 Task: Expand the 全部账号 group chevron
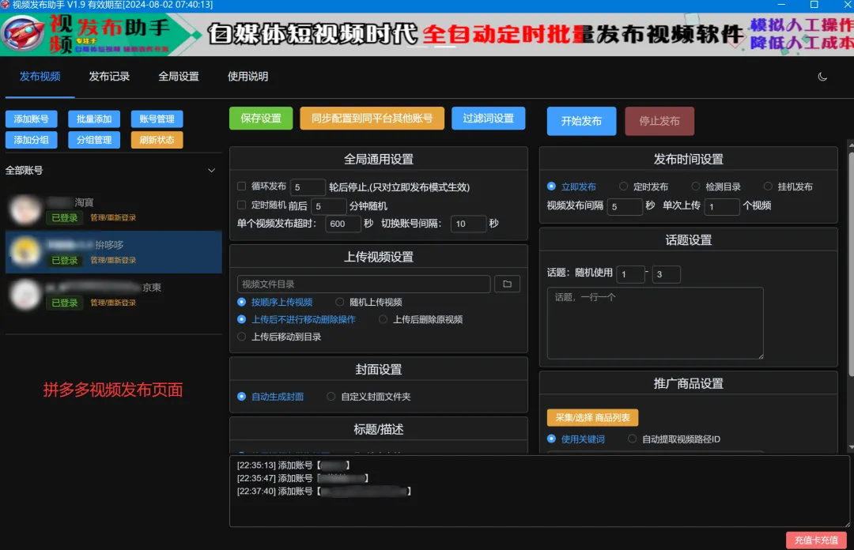pos(211,171)
